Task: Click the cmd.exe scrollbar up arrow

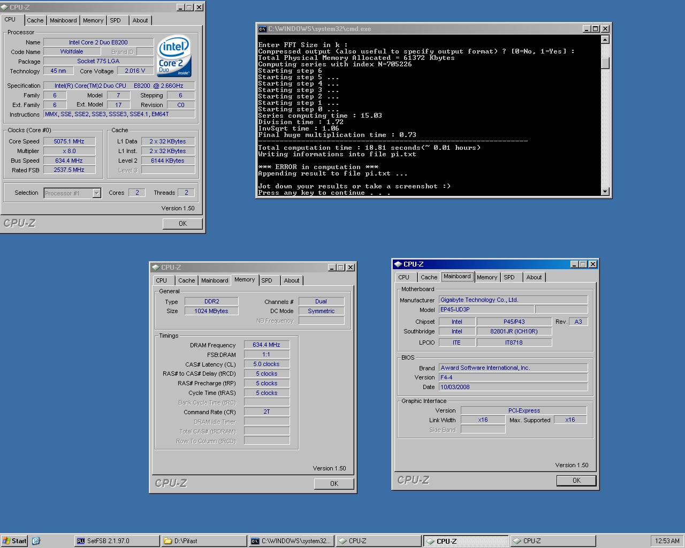Action: pyautogui.click(x=605, y=40)
